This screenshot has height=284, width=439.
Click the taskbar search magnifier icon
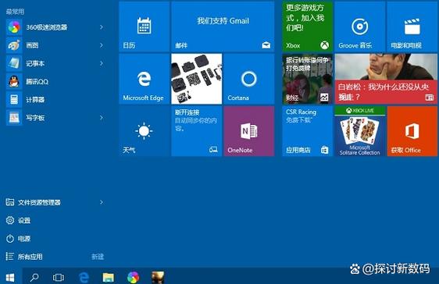(34, 277)
